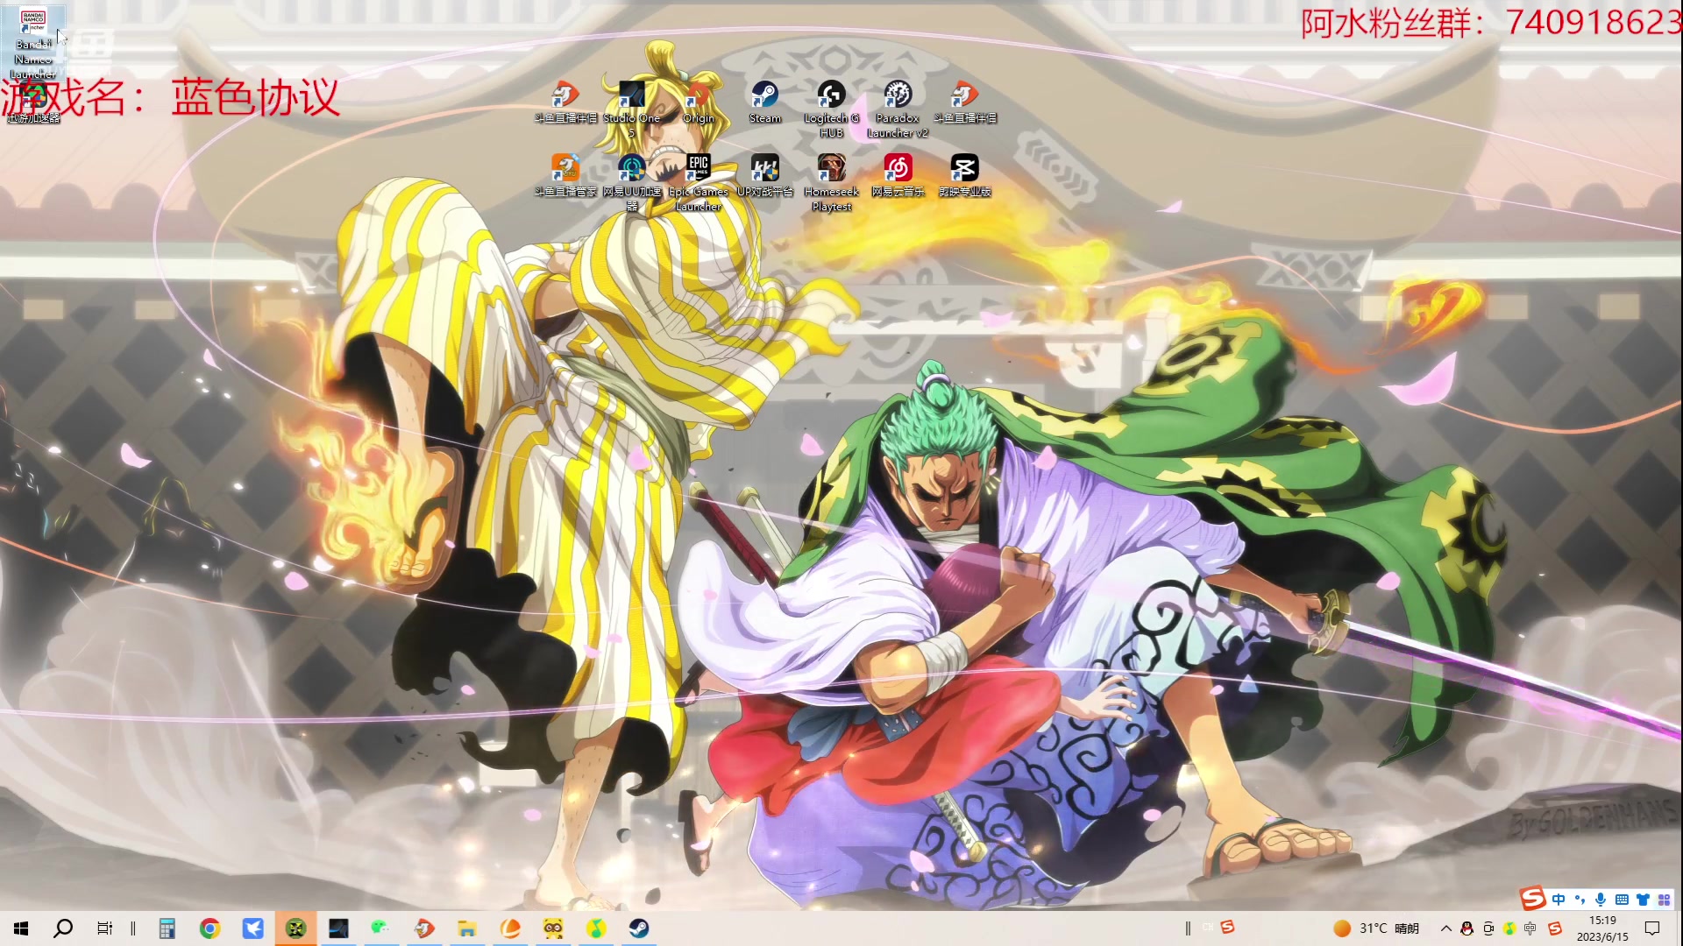Screen dimensions: 1683x946
Task: Open Epic Games Launcher desktop shortcut
Action: pyautogui.click(x=699, y=182)
